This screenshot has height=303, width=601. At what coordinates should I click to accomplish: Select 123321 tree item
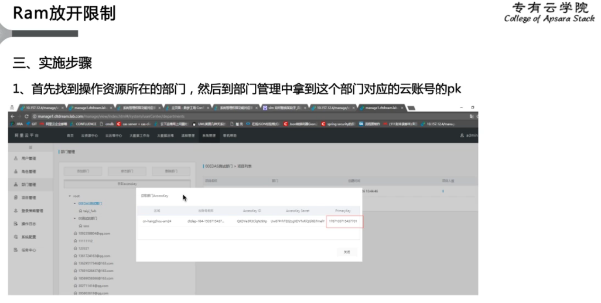pos(81,248)
